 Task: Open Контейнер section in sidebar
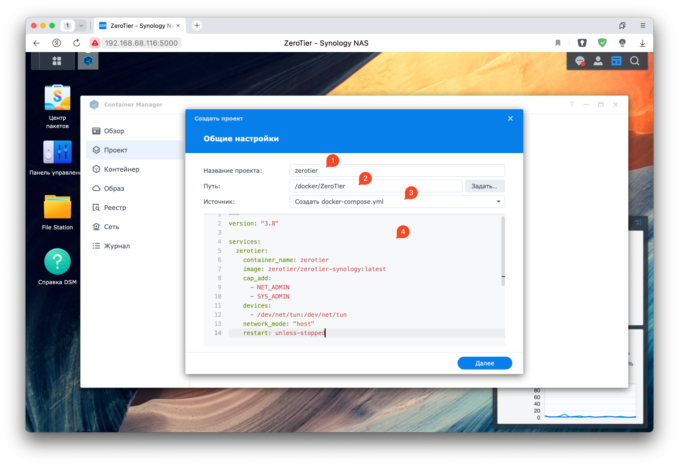point(135,169)
